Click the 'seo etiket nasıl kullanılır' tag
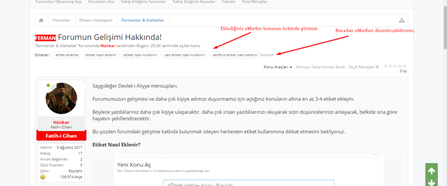Image resolution: width=447 pixels, height=186 pixels. coord(184,55)
